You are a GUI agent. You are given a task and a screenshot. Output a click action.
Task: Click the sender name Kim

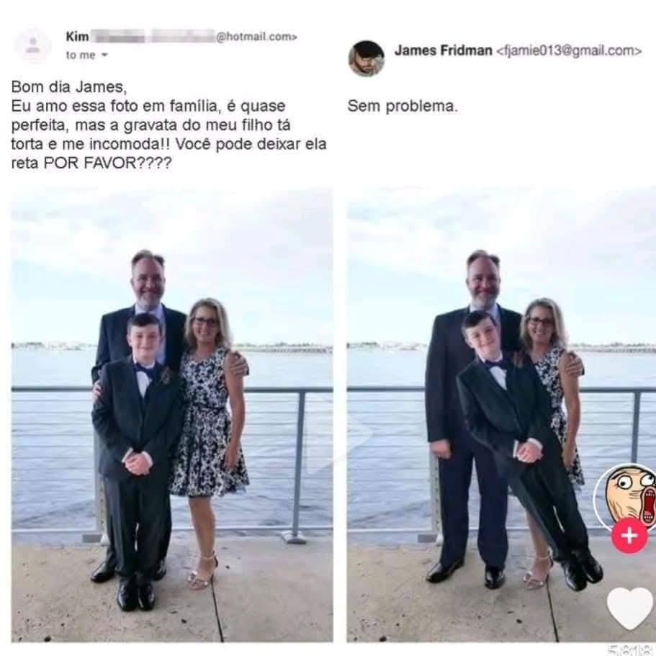[77, 37]
